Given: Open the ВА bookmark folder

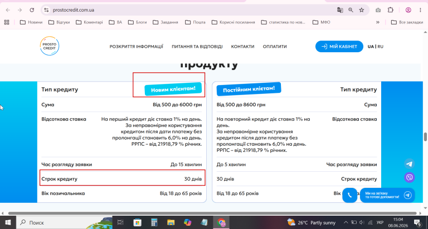Looking at the screenshot, I should tap(115, 22).
